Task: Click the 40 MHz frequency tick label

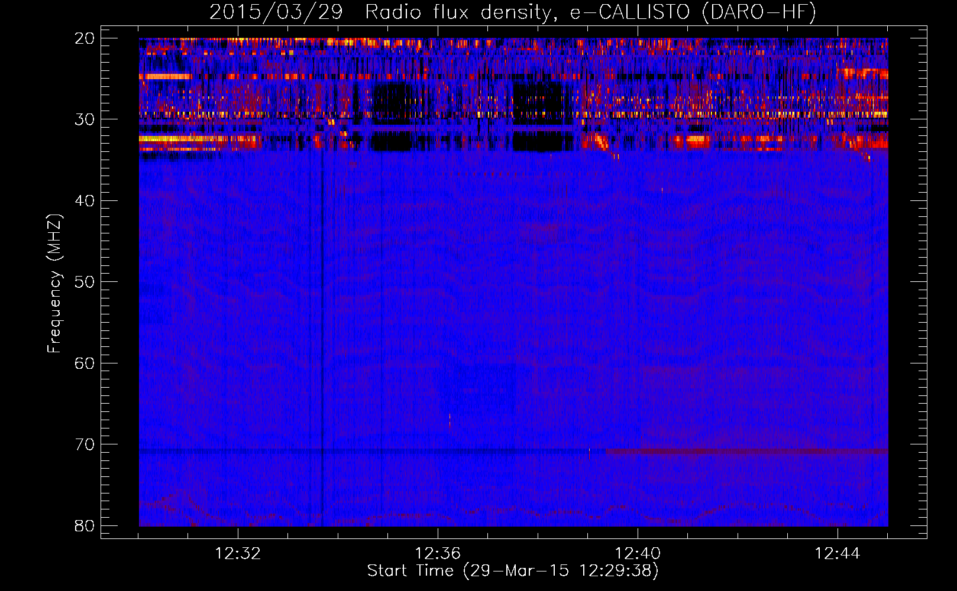Action: tap(85, 201)
